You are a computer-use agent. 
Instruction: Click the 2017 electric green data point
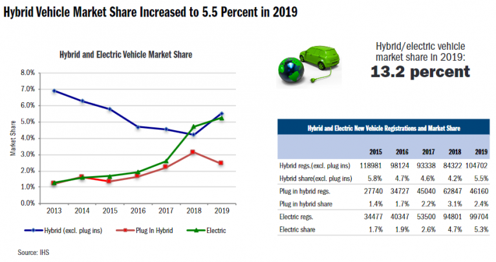click(166, 161)
